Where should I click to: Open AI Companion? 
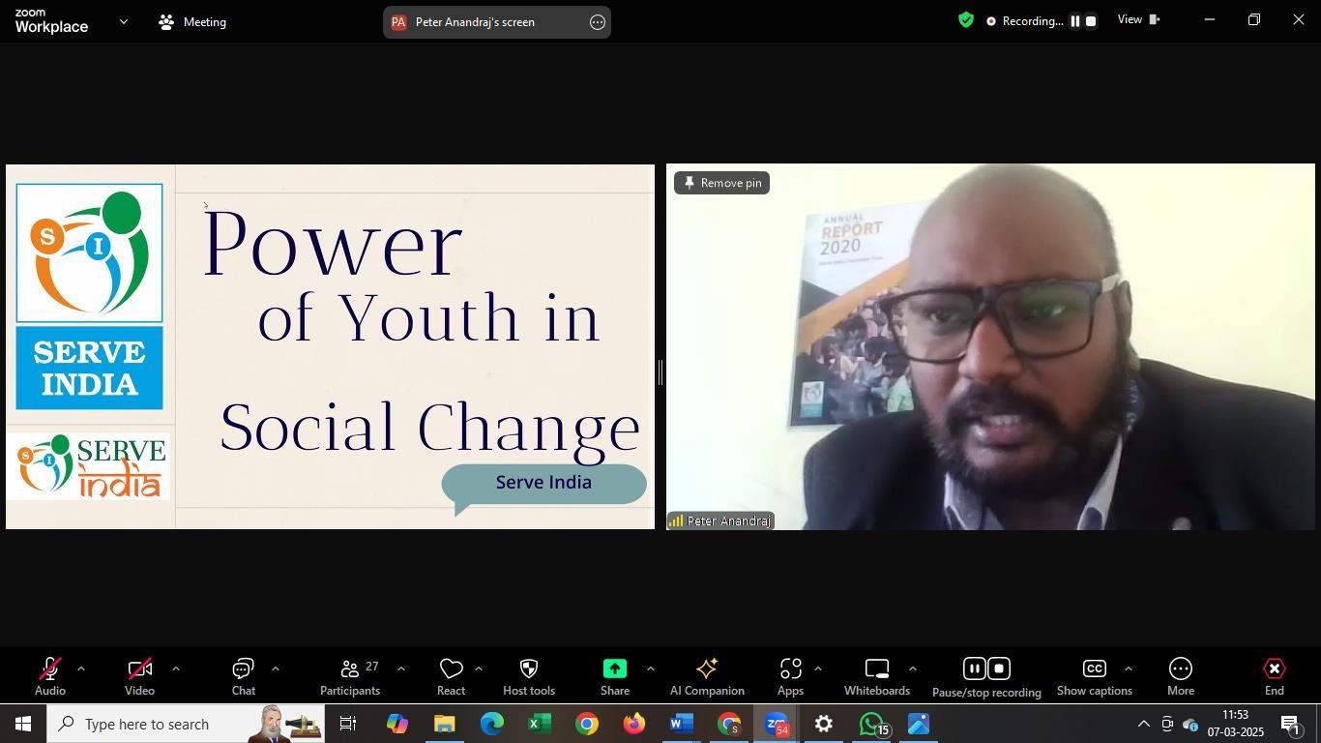[707, 676]
